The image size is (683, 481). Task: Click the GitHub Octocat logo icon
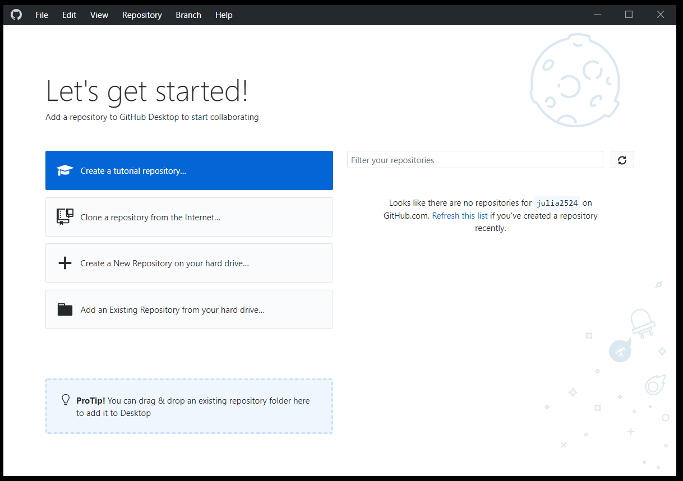click(16, 15)
